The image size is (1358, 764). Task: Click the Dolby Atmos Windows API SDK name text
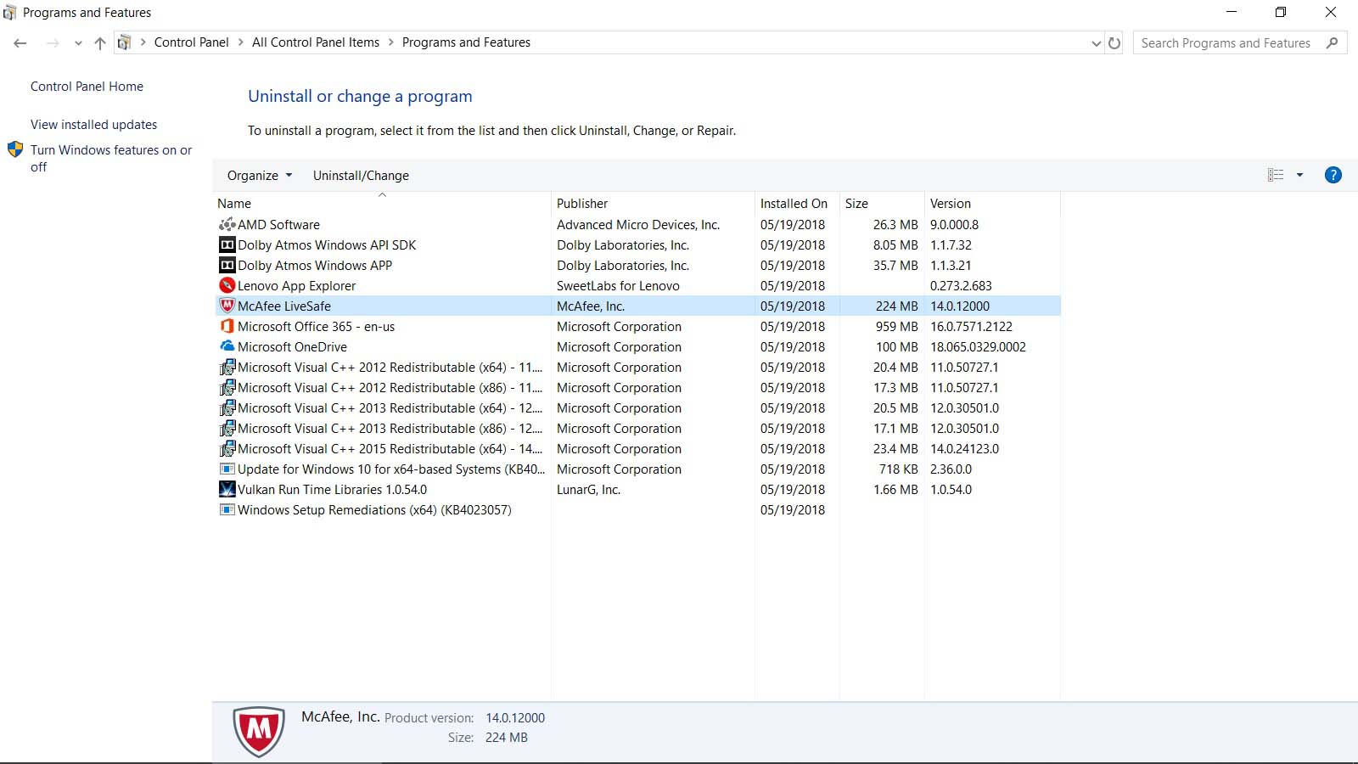point(327,245)
